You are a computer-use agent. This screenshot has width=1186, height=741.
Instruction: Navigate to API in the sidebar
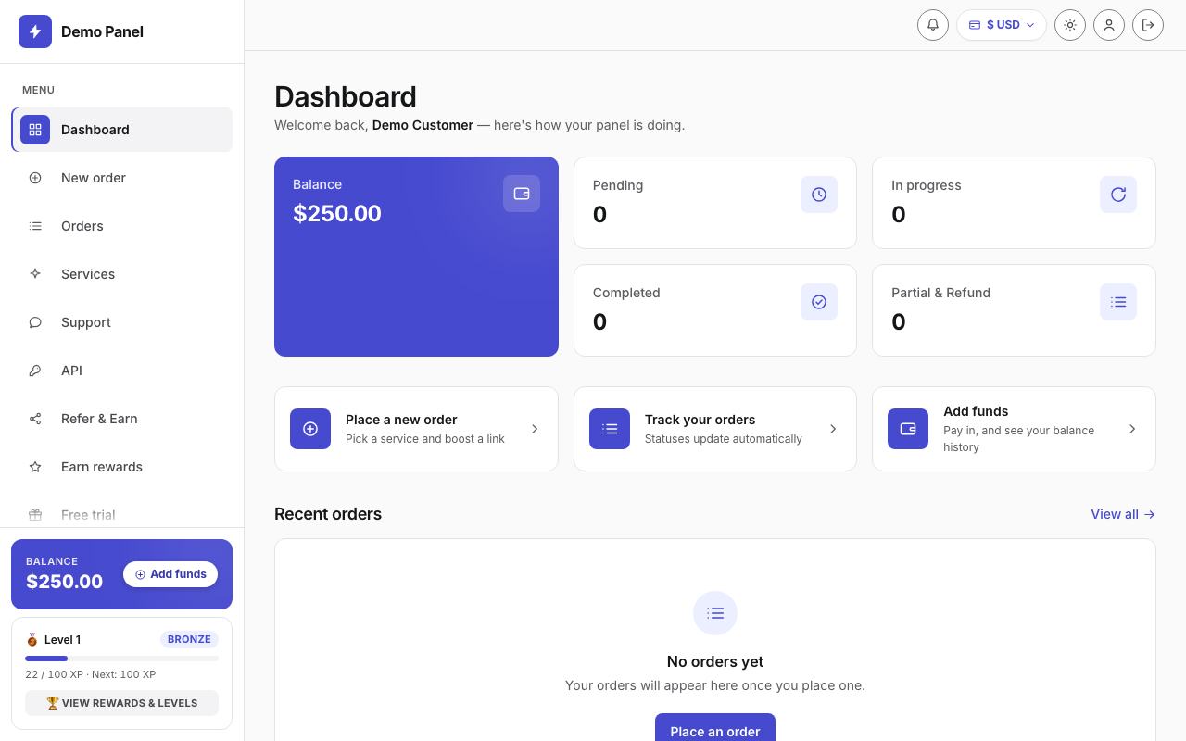[x=122, y=370]
